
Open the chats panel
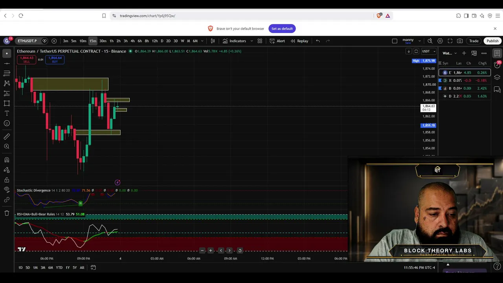click(497, 90)
